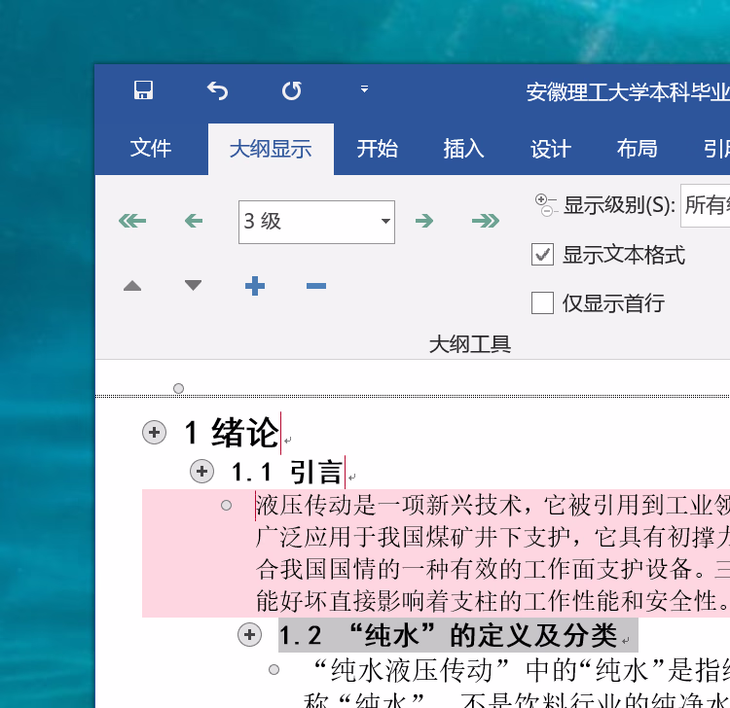Undo the last action
This screenshot has height=708, width=730.
click(x=217, y=90)
